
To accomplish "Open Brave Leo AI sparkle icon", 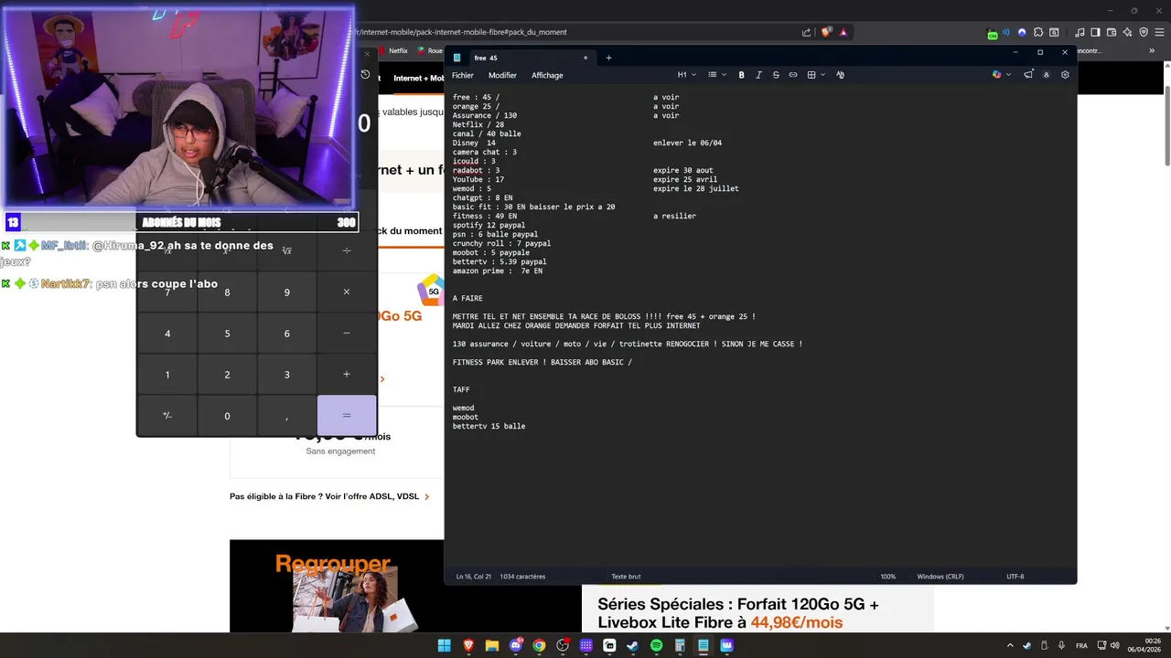I will 1127,32.
